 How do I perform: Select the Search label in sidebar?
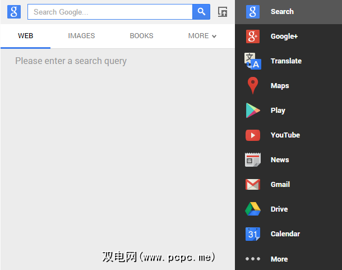pos(282,12)
